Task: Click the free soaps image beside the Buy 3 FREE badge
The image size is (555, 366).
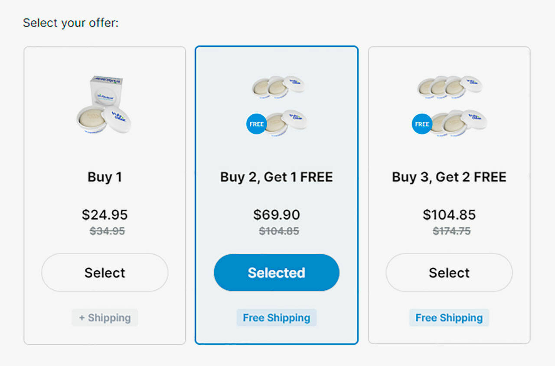Action: [459, 122]
